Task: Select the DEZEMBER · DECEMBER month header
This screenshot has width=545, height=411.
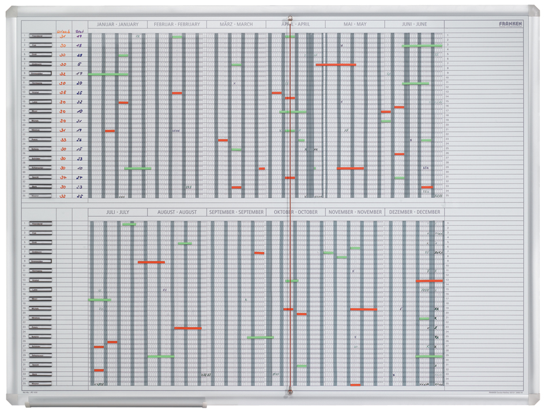Action: [415, 212]
